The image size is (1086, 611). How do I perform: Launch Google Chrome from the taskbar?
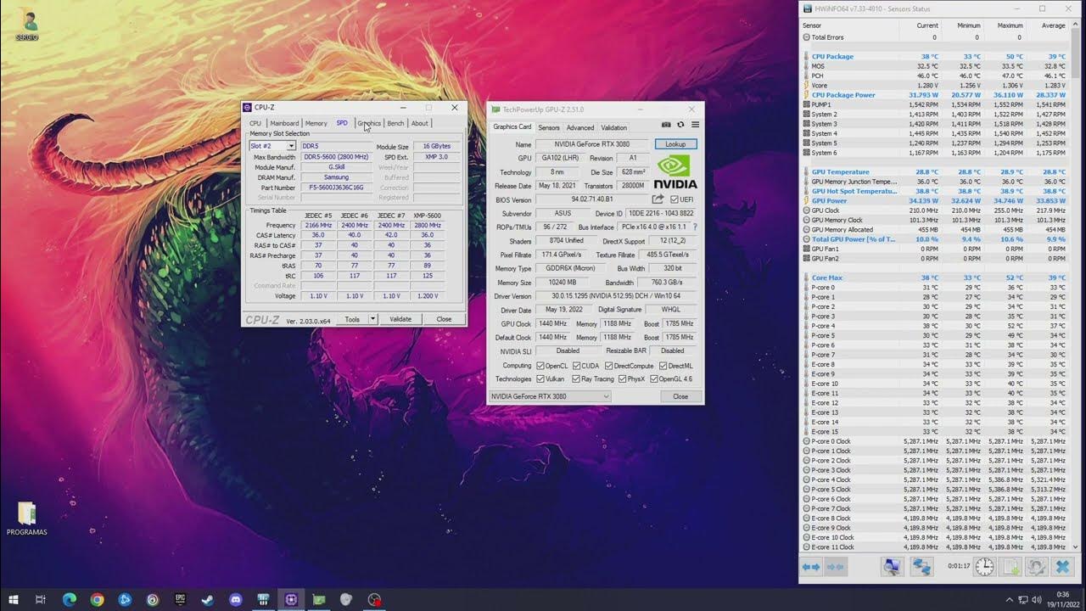(97, 599)
